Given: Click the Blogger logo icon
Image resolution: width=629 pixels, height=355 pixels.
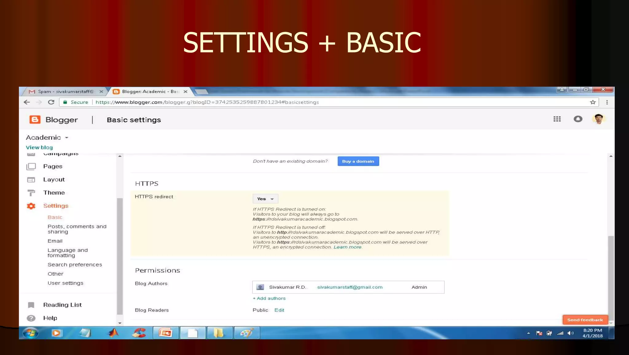Looking at the screenshot, I should [x=35, y=120].
